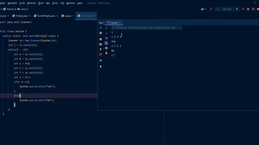Toggle the purple scroll-to-end icon in console

click(106, 43)
